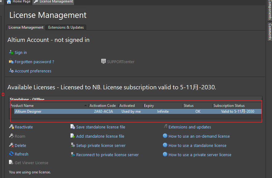The image size is (272, 178).
Task: Click help icon for on-demand license
Action: coord(165,136)
